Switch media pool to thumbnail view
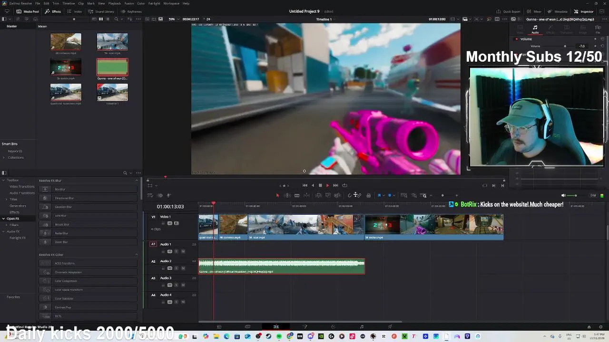 pyautogui.click(x=101, y=19)
